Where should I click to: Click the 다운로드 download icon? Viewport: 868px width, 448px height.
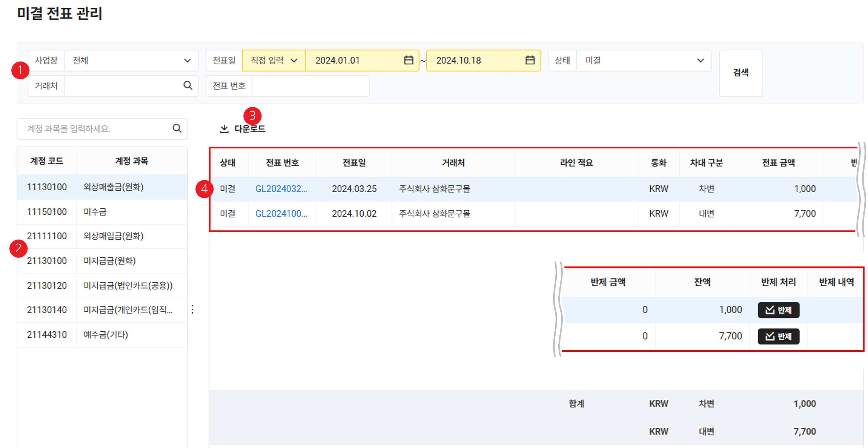coord(224,129)
